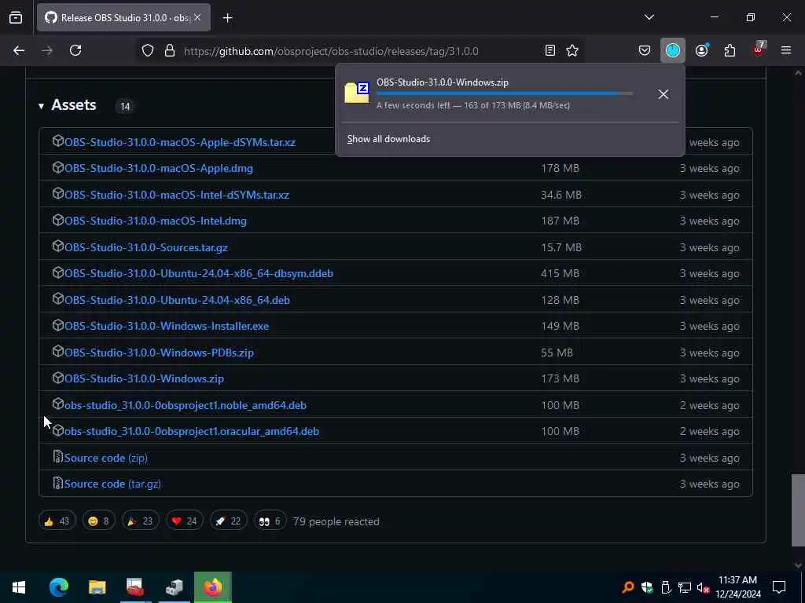Image resolution: width=805 pixels, height=603 pixels.
Task: React with the smile emoji (8)
Action: tap(98, 521)
